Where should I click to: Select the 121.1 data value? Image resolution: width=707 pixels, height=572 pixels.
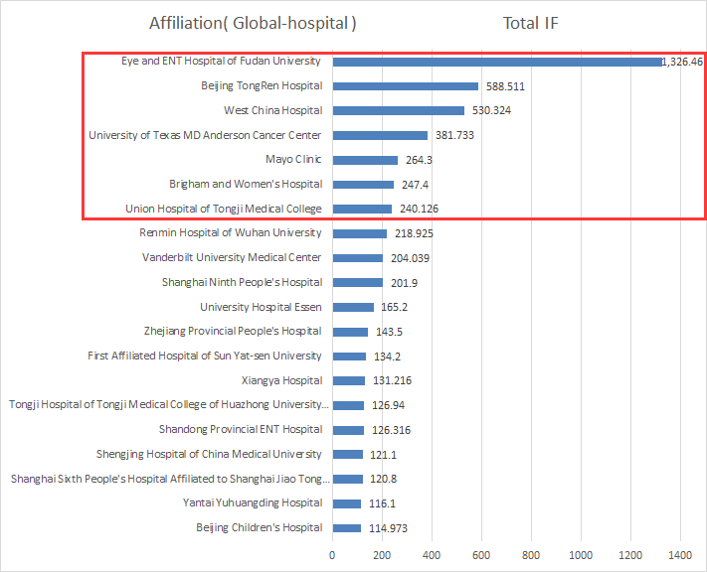(383, 455)
